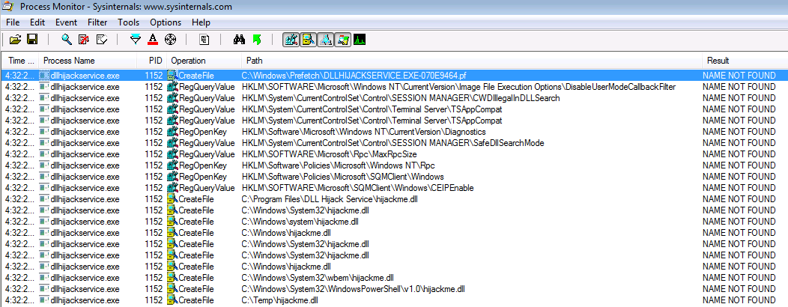788x307 pixels.
Task: Click the Save floppy disk icon
Action: 32,39
